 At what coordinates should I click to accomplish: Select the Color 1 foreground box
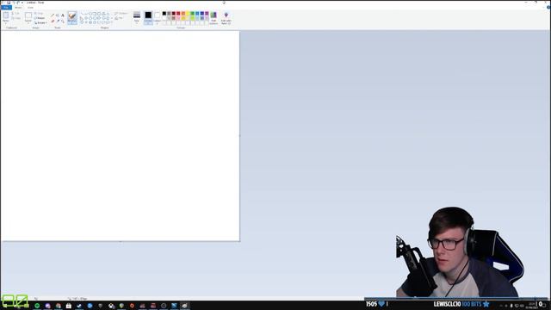tap(148, 17)
